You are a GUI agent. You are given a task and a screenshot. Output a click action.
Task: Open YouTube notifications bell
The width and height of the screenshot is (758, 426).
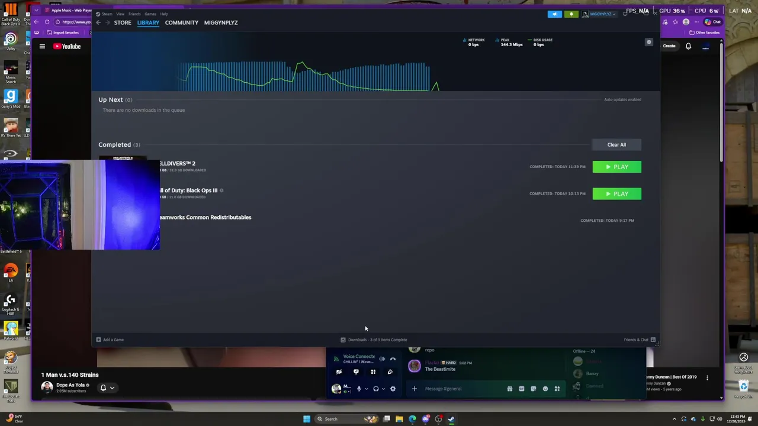coord(688,46)
